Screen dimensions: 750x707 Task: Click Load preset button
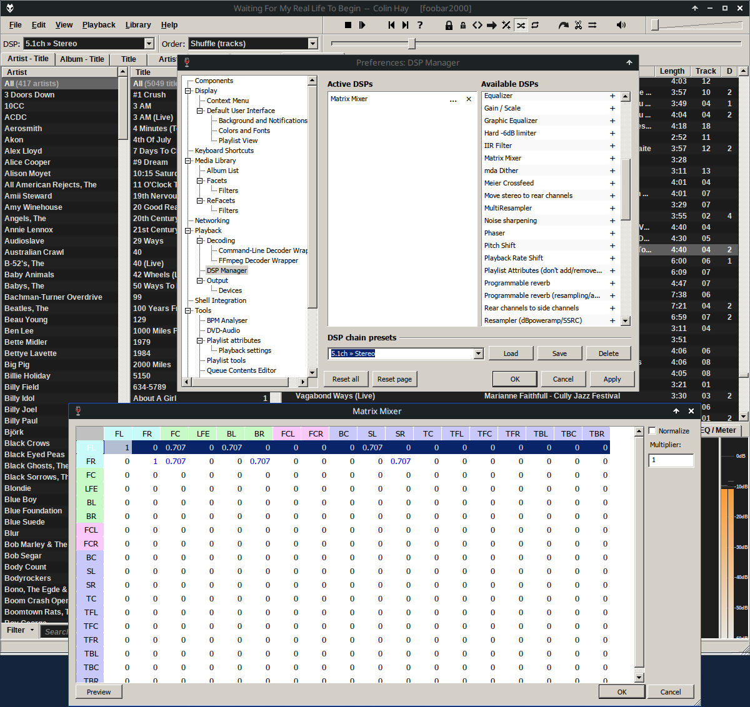(x=511, y=353)
